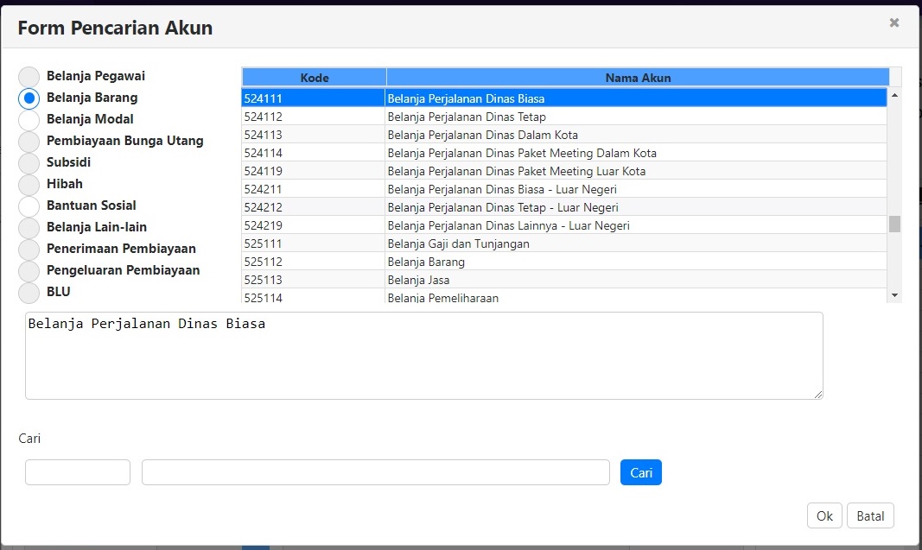Screen dimensions: 922x550
Task: Pick the Bantuan Sosial radio option
Action: pos(29,206)
